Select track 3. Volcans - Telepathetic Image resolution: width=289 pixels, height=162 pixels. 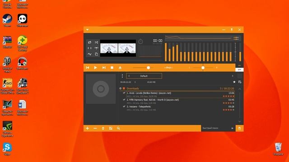[x=181, y=108]
